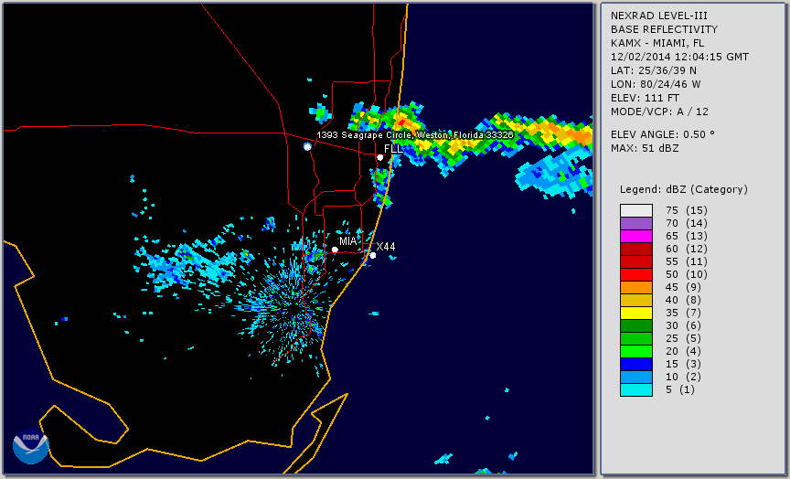Click the '75 (15)' legend label
790x479 pixels.
[x=686, y=210]
